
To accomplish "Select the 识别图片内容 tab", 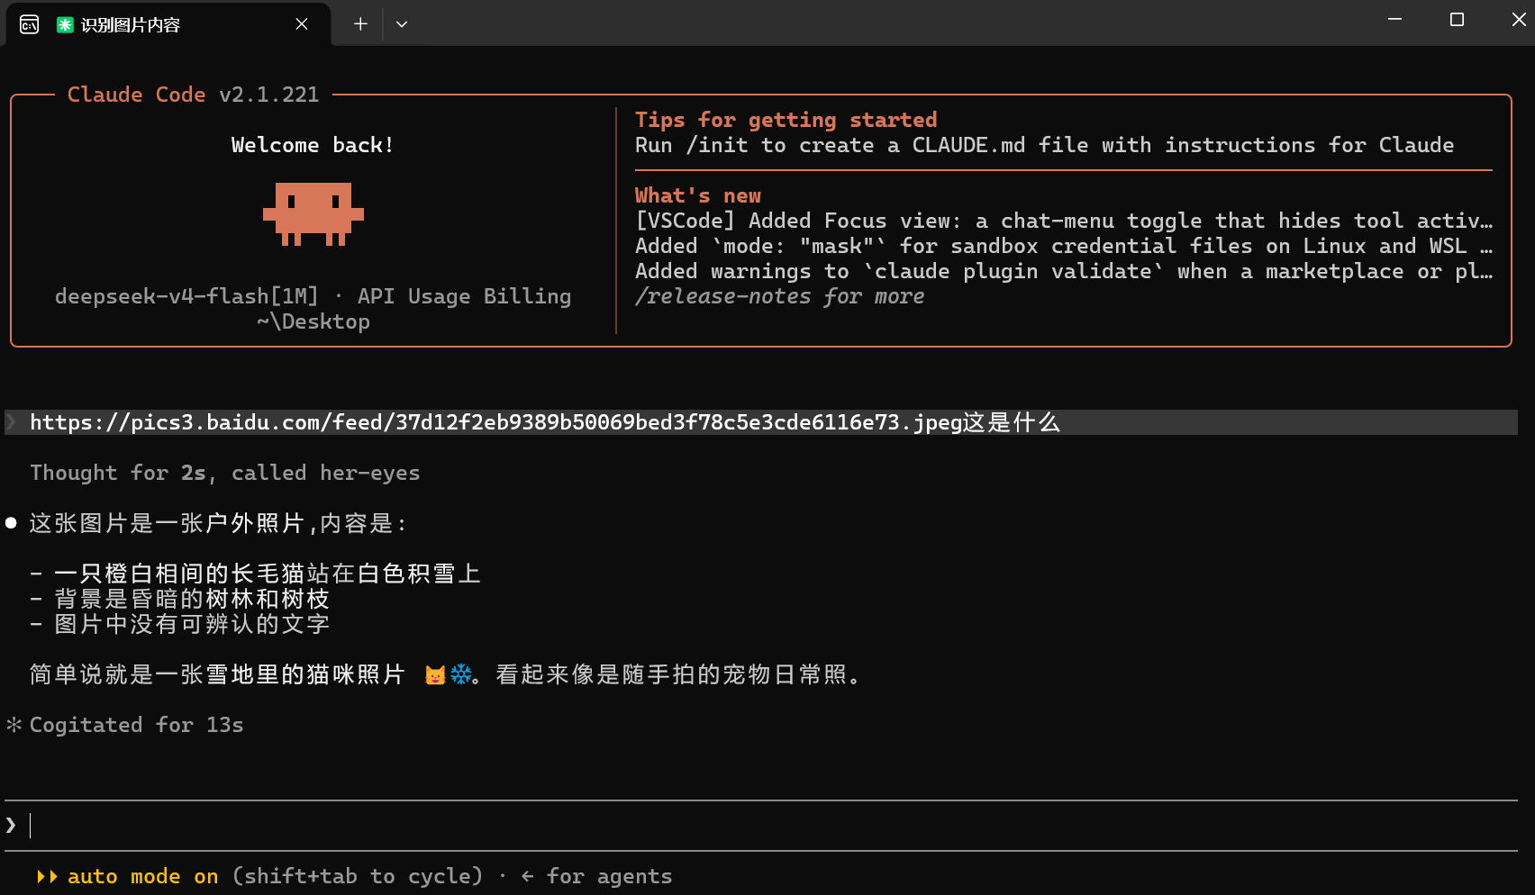I will click(x=168, y=24).
